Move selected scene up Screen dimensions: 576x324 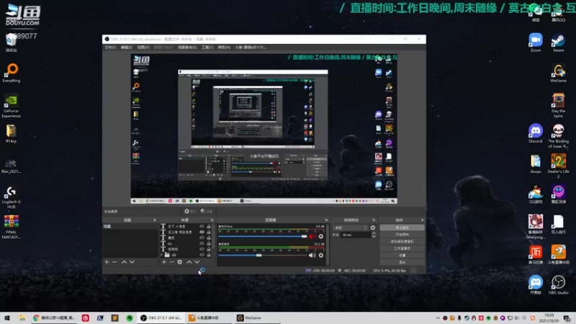point(124,262)
